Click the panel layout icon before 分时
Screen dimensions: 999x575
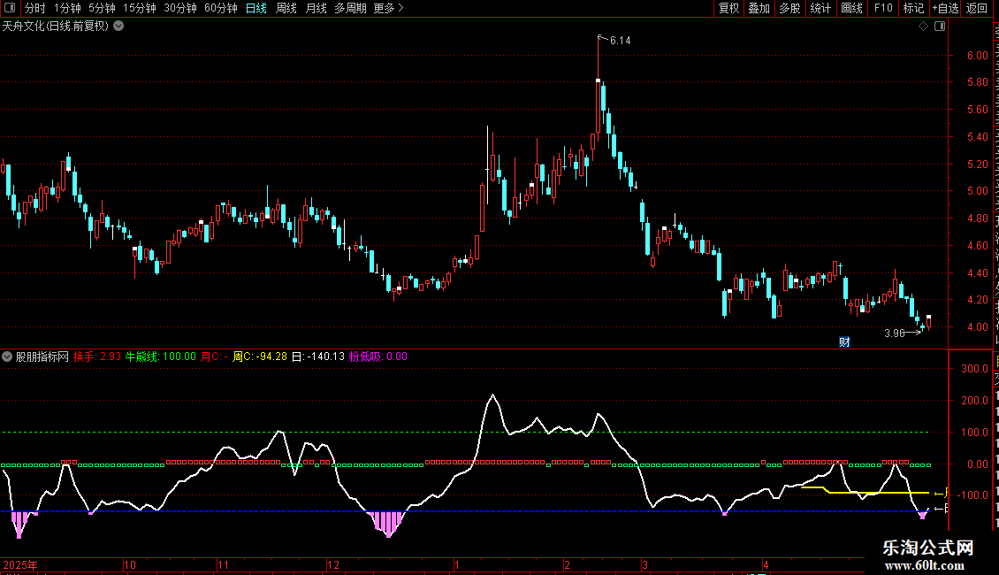point(10,8)
